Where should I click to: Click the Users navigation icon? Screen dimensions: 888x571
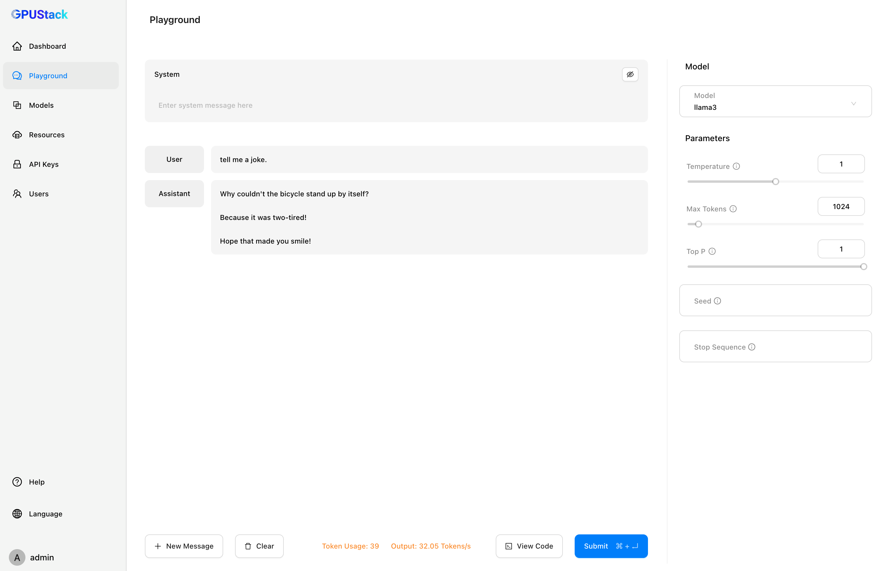point(17,193)
